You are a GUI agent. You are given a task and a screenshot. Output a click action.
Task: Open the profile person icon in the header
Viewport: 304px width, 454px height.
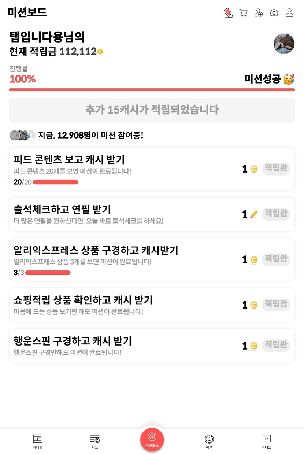289,13
